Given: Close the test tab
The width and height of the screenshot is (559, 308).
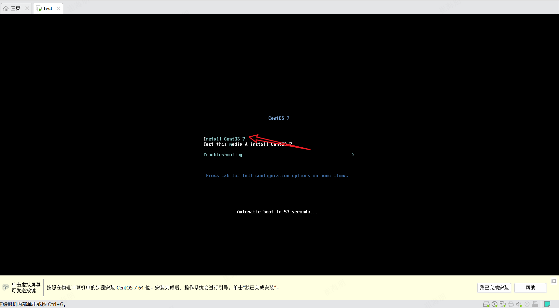Looking at the screenshot, I should point(58,8).
